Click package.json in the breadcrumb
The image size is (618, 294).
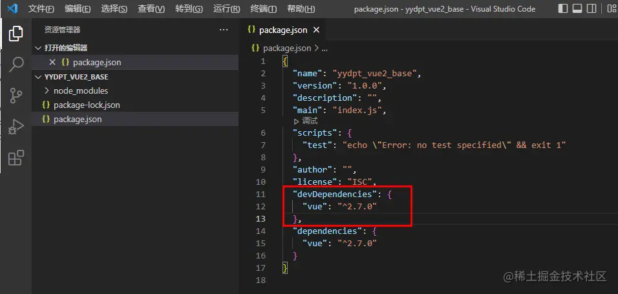click(x=287, y=48)
